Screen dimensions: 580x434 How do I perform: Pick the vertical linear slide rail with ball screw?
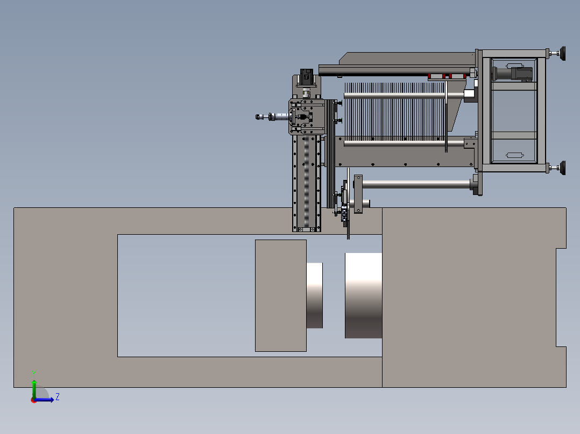[x=307, y=183]
